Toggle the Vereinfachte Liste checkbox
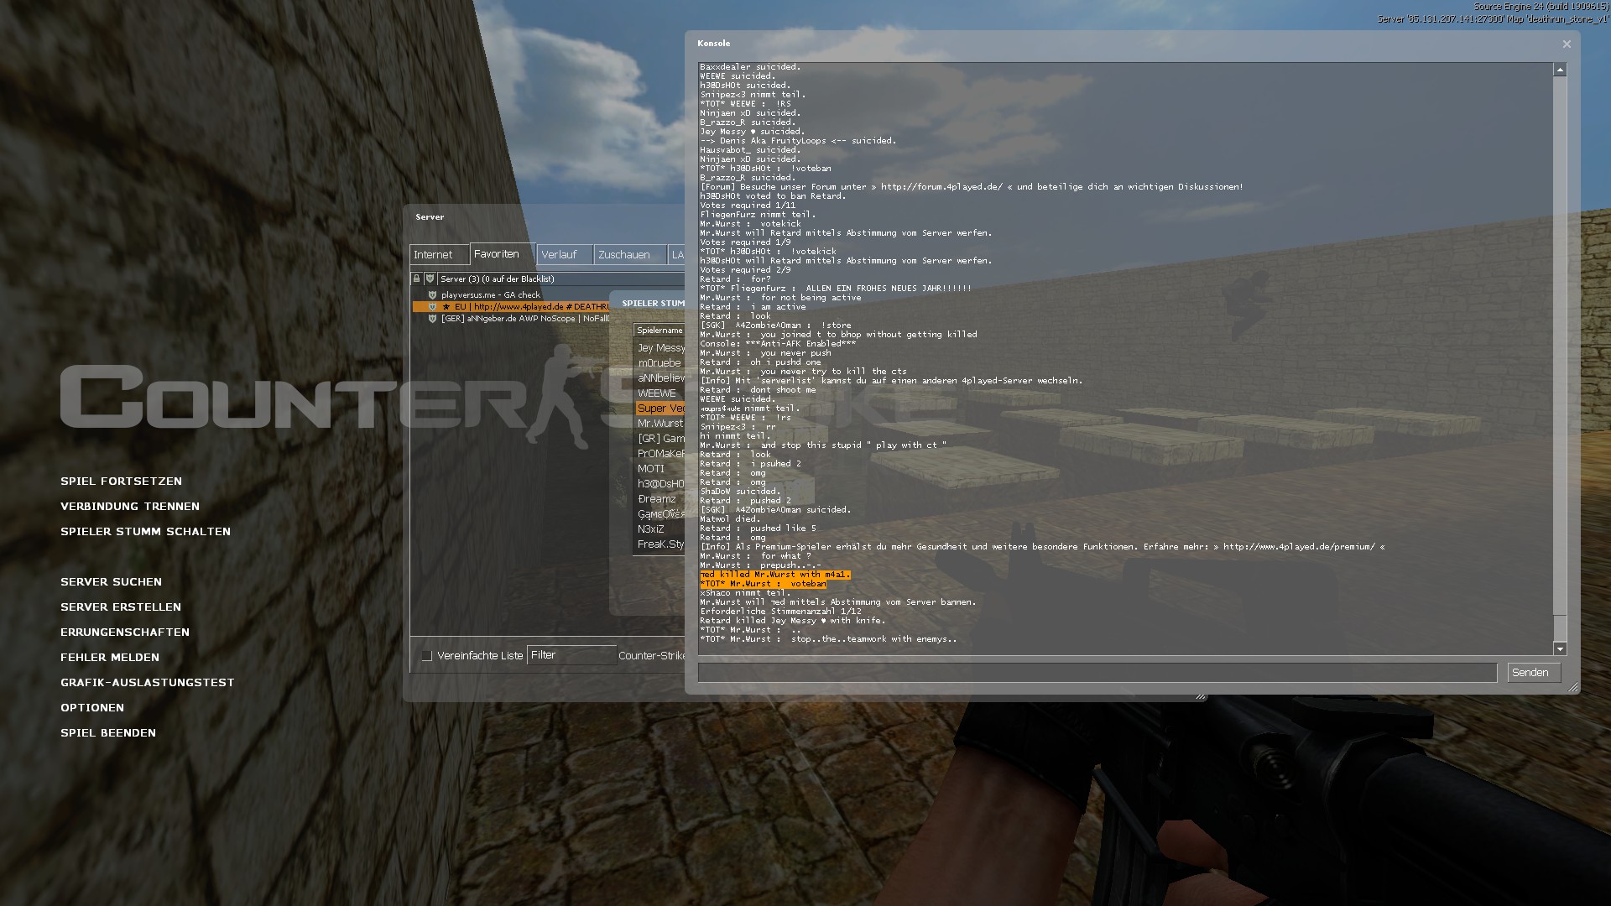1611x906 pixels. pos(427,656)
